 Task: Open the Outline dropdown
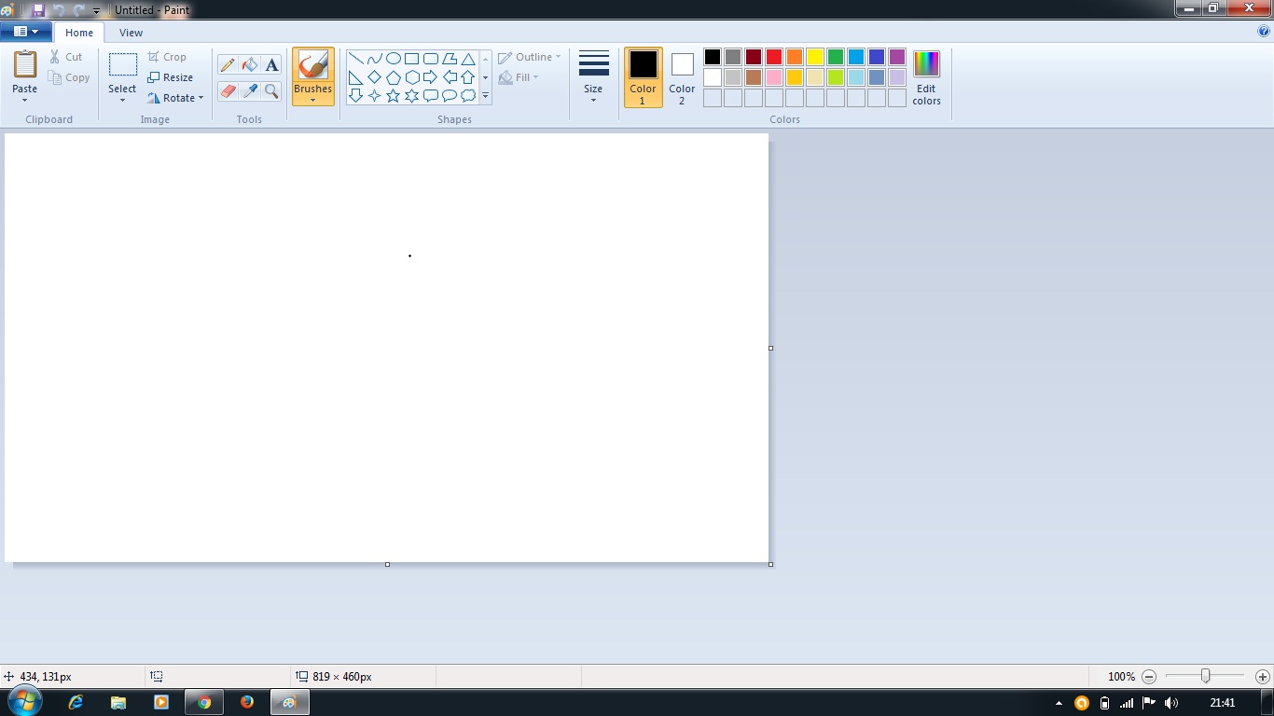[x=530, y=57]
